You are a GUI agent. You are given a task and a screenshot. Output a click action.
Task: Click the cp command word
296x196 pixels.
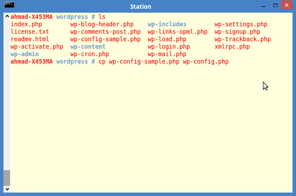102,62
